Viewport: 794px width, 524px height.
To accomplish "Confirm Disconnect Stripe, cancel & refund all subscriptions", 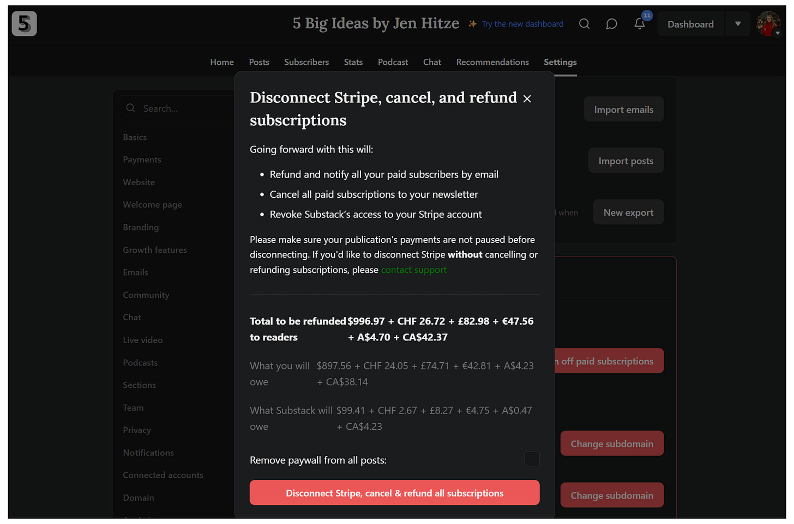I will click(x=394, y=493).
